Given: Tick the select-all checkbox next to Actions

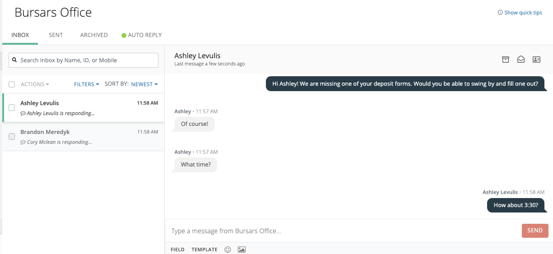Looking at the screenshot, I should click(x=12, y=84).
